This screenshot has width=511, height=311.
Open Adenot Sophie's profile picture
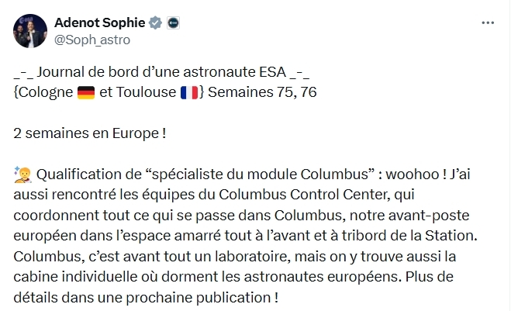coord(29,30)
